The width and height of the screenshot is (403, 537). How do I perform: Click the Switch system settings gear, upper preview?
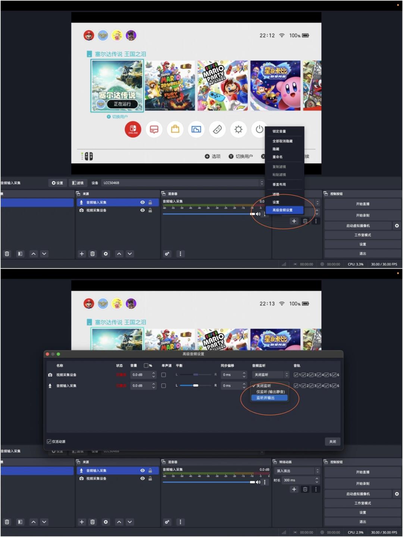point(238,129)
